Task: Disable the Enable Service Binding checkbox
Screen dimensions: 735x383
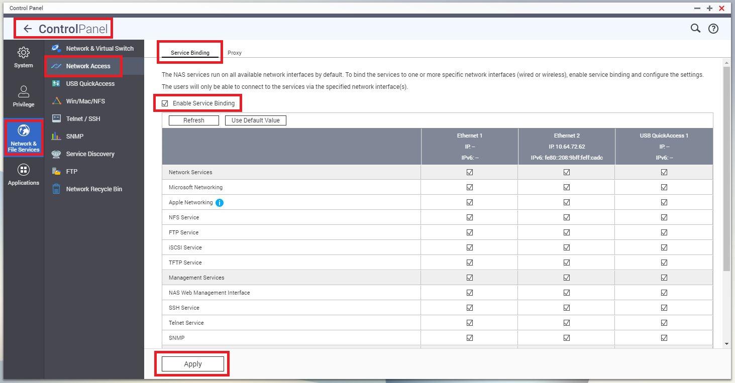Action: tap(165, 103)
